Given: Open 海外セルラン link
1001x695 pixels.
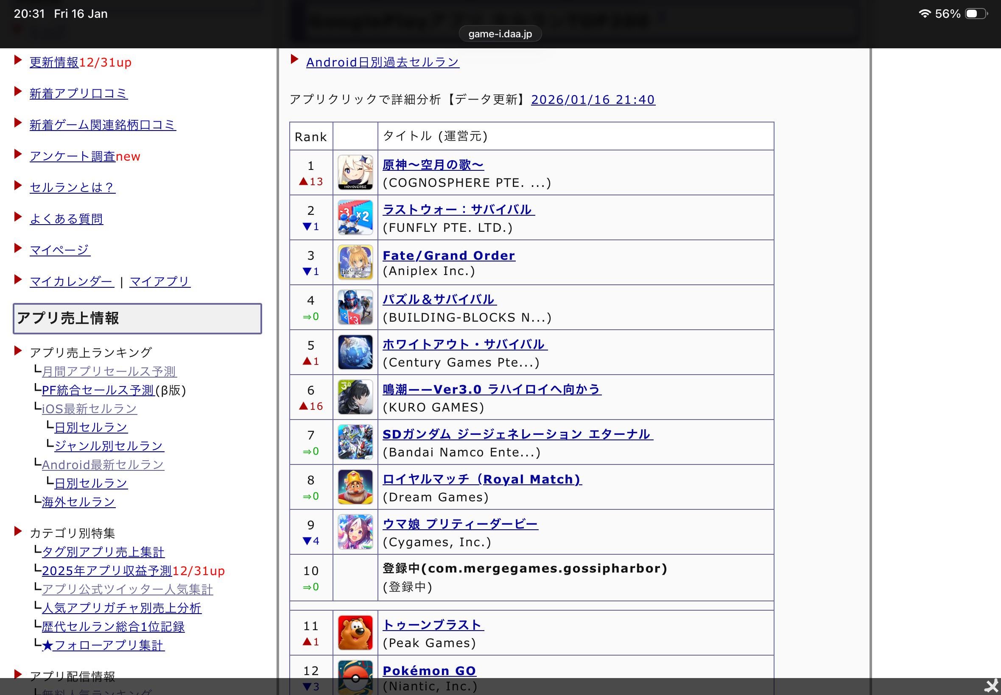Looking at the screenshot, I should point(78,502).
